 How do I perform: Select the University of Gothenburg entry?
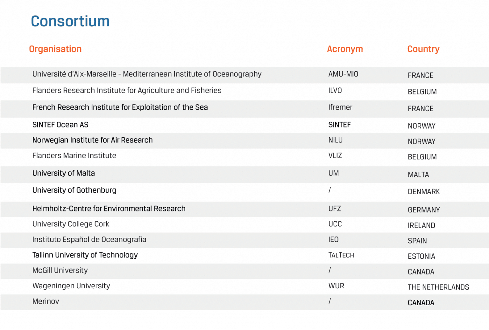(x=74, y=190)
